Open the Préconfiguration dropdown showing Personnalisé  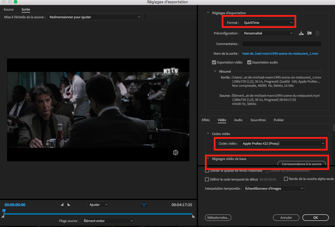[x=268, y=33]
